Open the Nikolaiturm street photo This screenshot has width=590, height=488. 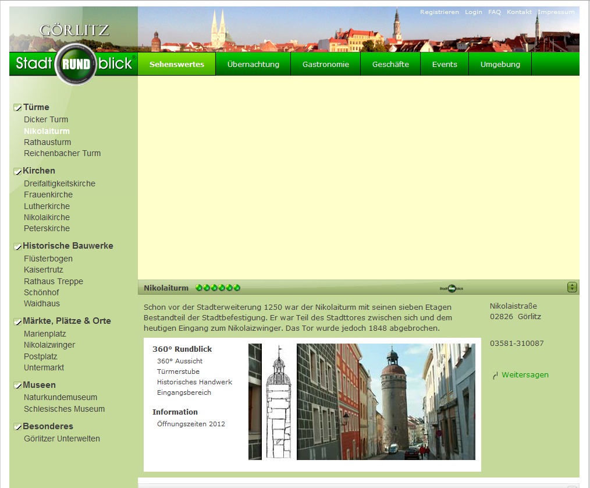[x=386, y=402]
